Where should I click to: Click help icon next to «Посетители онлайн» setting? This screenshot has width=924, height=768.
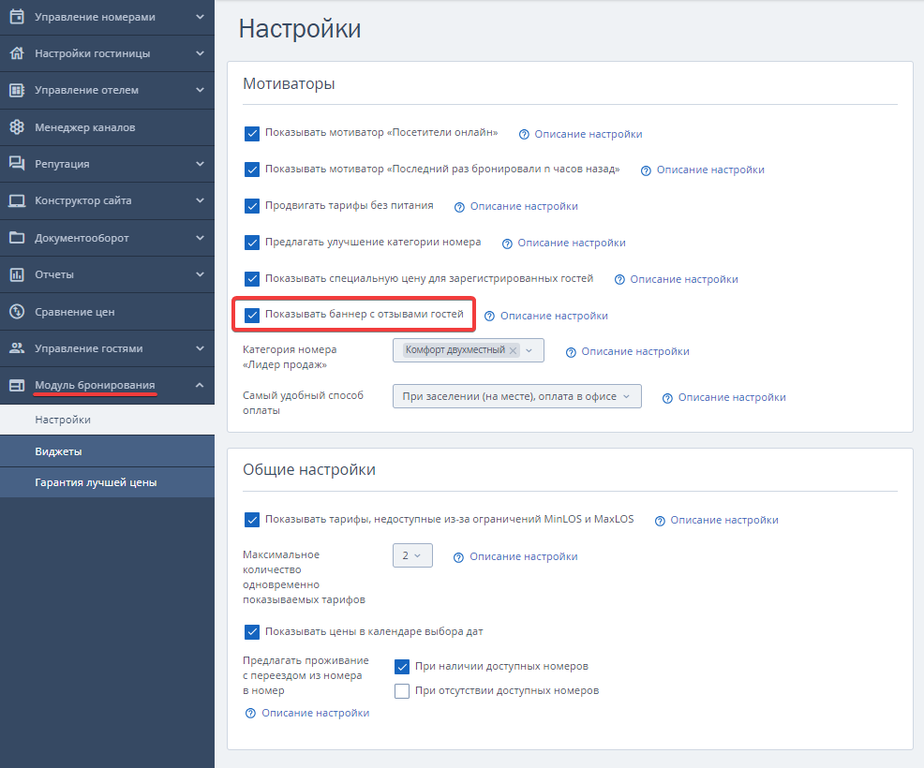524,134
